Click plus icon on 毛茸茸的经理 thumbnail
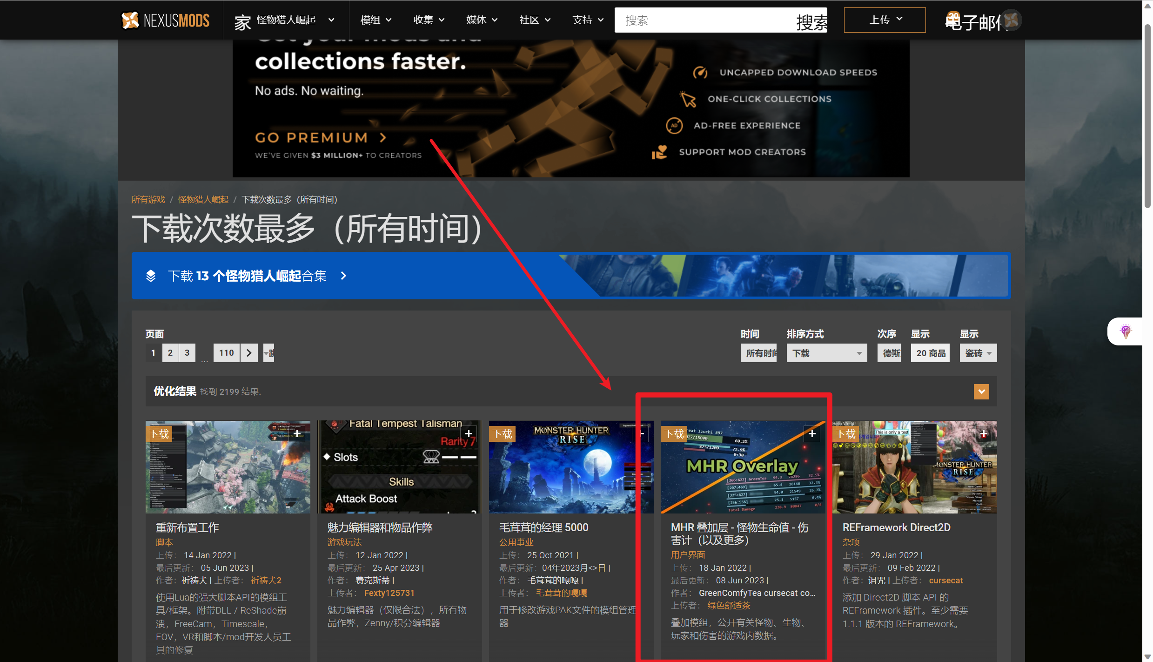Image resolution: width=1153 pixels, height=662 pixels. 641,434
